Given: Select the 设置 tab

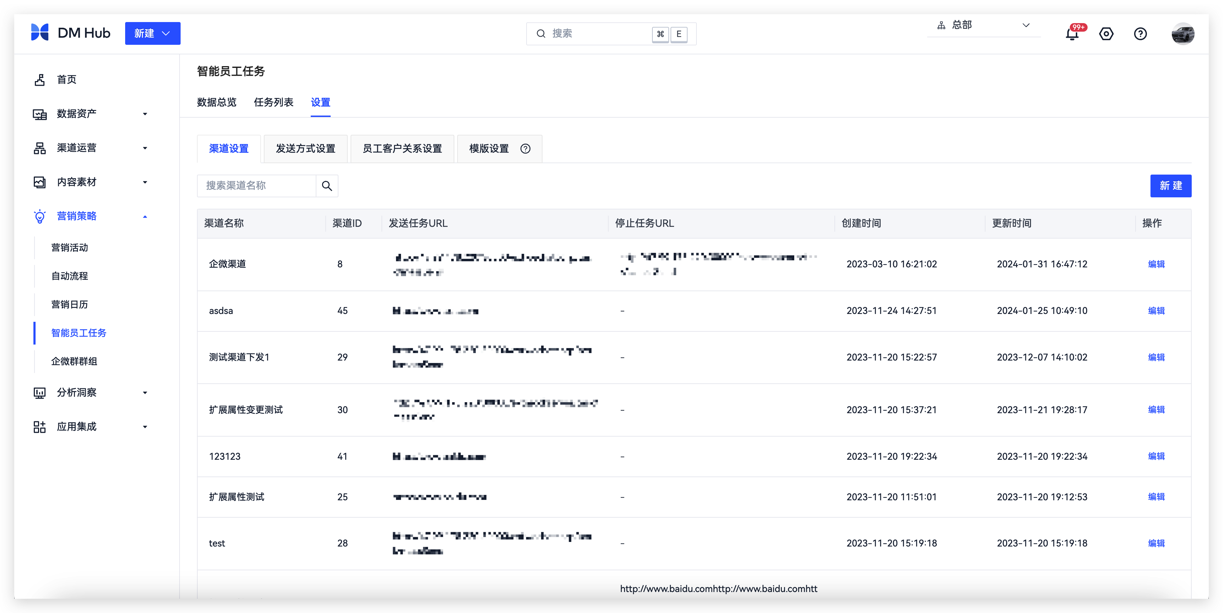Looking at the screenshot, I should point(320,102).
